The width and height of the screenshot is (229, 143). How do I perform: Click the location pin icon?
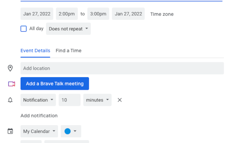[x=10, y=68]
